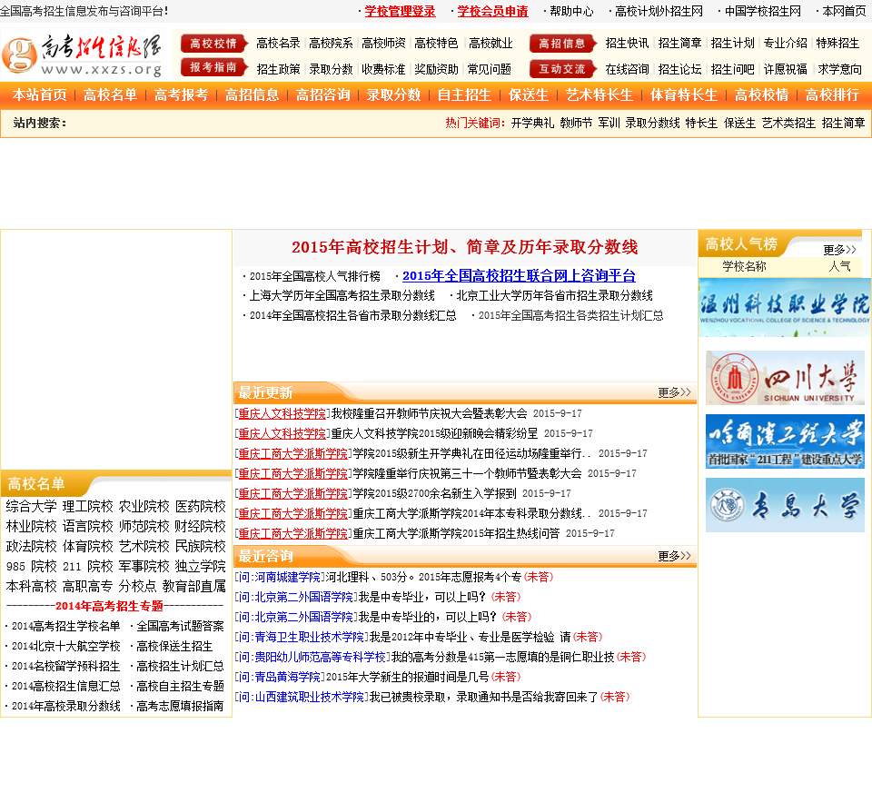
Task: Select 高考报考 in nav bar
Action: 181,95
